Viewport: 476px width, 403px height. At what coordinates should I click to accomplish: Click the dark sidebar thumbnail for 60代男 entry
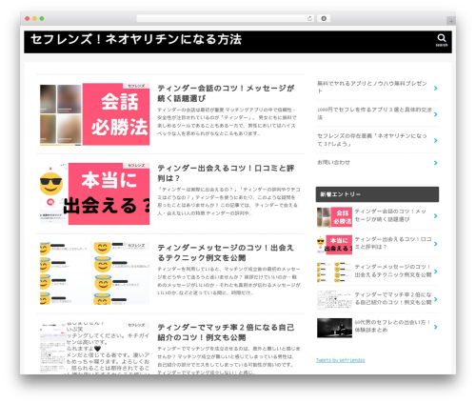tap(334, 328)
